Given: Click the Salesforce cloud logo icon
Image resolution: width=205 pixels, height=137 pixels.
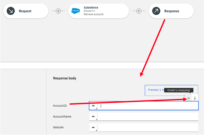Looking at the screenshot, I should tap(75, 11).
